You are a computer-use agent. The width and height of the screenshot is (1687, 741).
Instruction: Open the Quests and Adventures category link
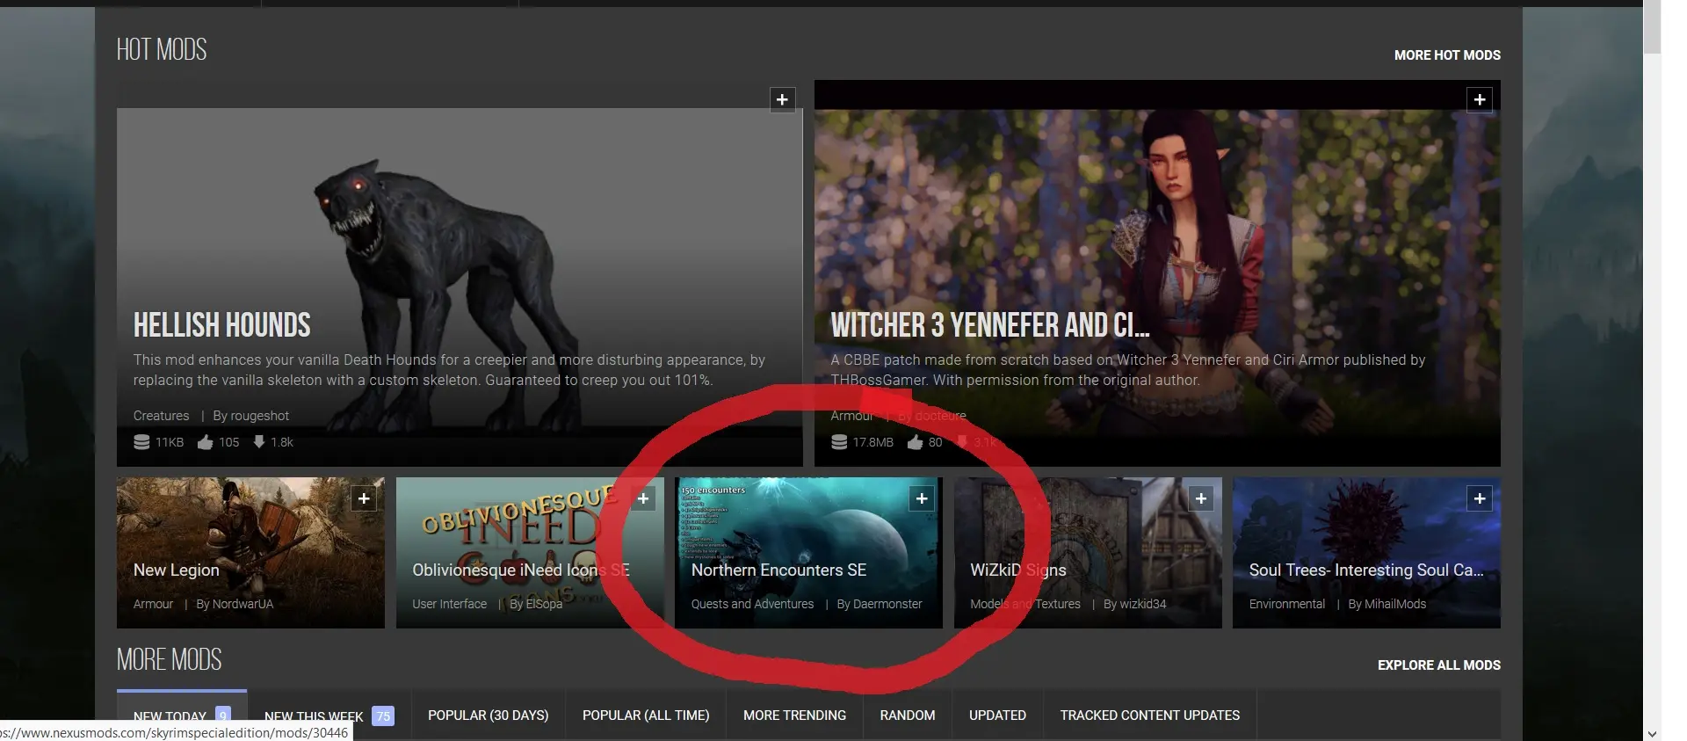point(752,604)
